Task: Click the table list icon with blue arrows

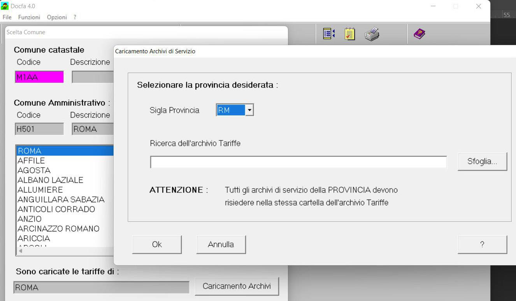Action: [x=329, y=34]
